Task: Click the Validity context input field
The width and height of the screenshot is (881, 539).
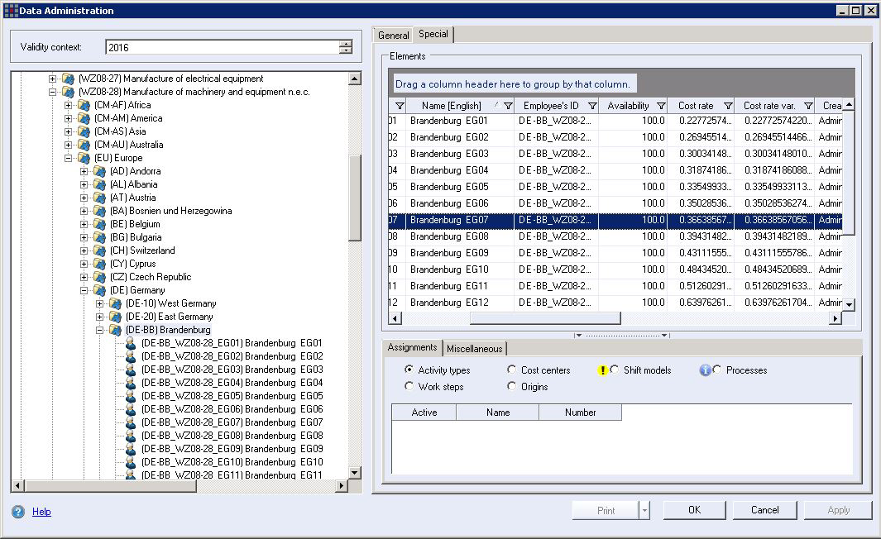Action: point(223,47)
